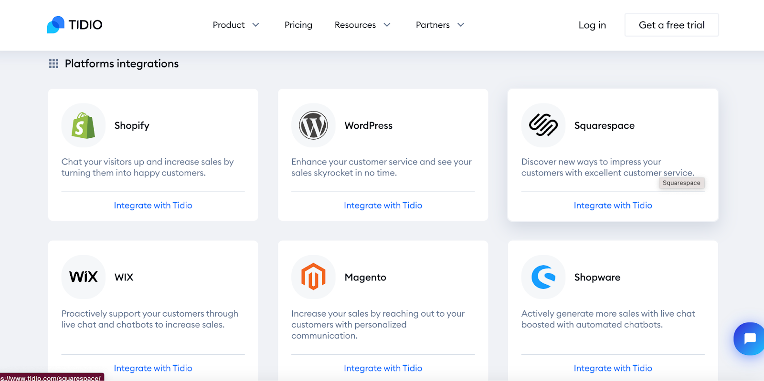
Task: Click the Magento logo icon
Action: 313,277
